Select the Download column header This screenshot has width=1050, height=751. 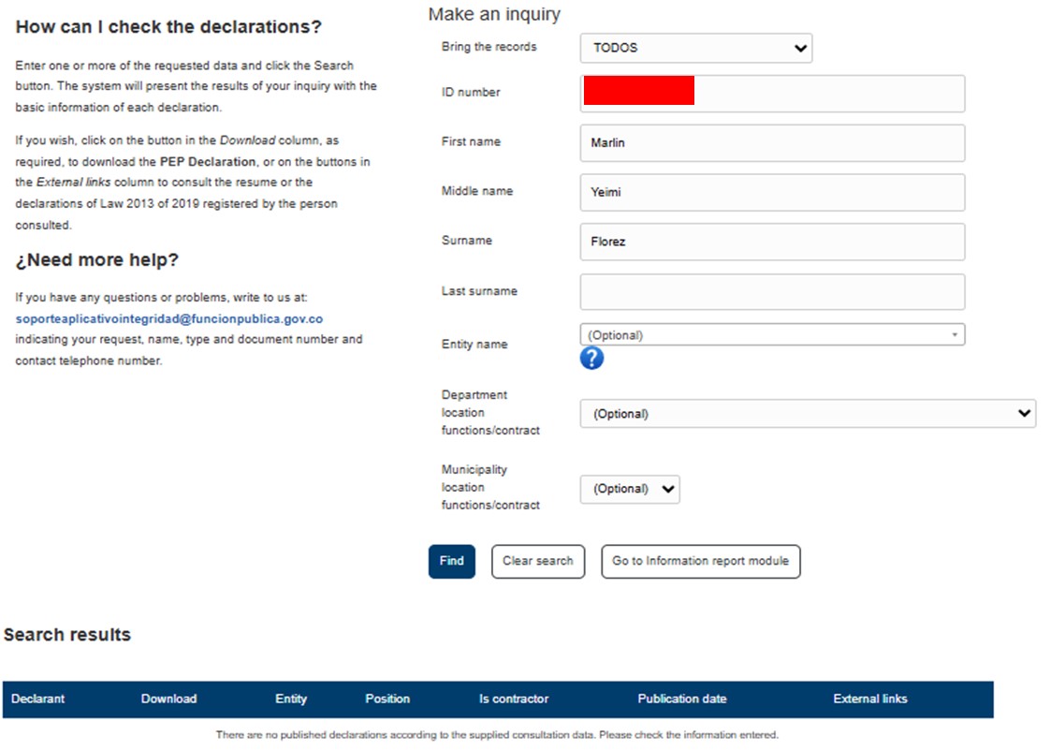pos(168,699)
